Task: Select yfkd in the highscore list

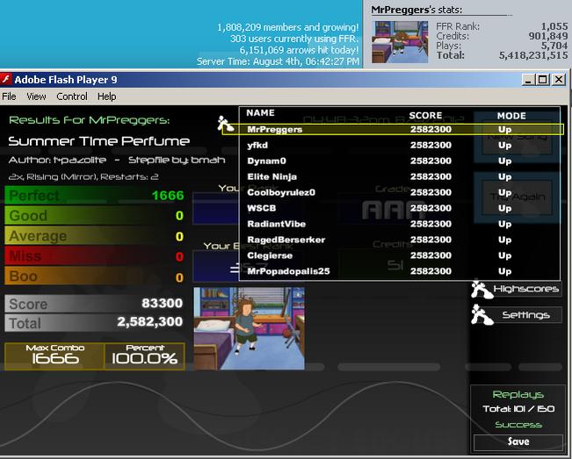Action: (x=400, y=145)
